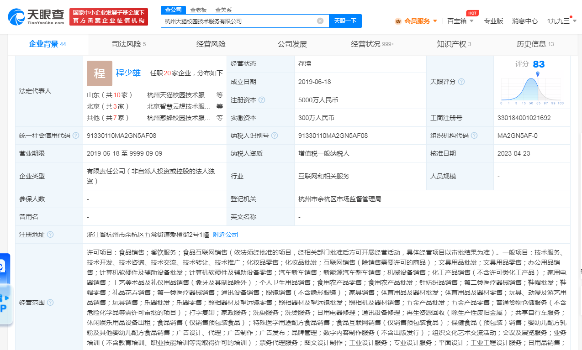Click the 2023-04-23 approval date

(x=514, y=153)
